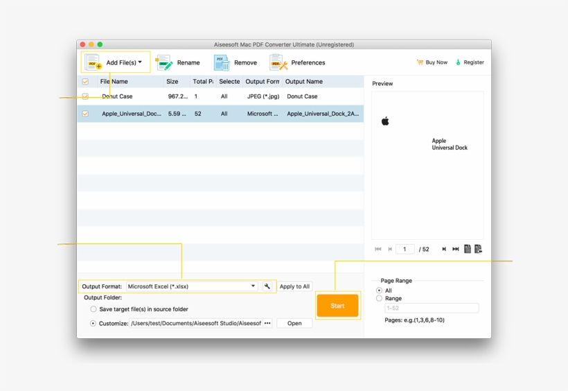The width and height of the screenshot is (568, 391).
Task: Click the preview page number field
Action: point(405,249)
